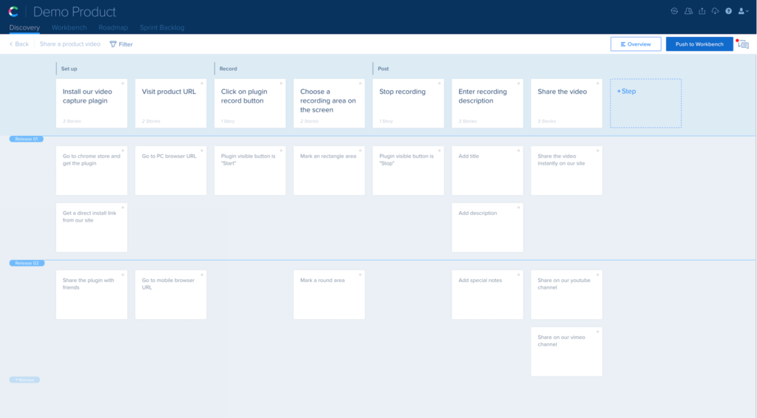
Task: Open the sync history icon
Action: pos(674,11)
